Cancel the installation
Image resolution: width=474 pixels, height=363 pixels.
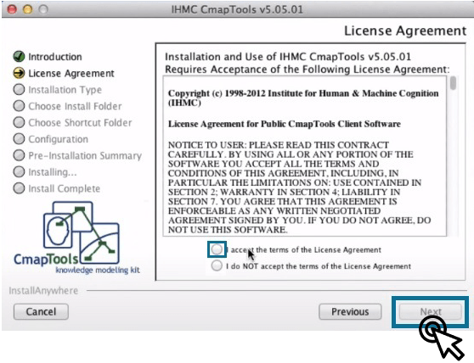tap(41, 312)
